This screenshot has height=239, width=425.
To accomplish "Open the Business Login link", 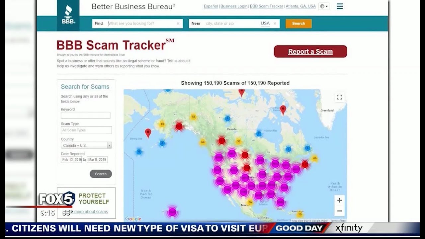I will coord(234,6).
